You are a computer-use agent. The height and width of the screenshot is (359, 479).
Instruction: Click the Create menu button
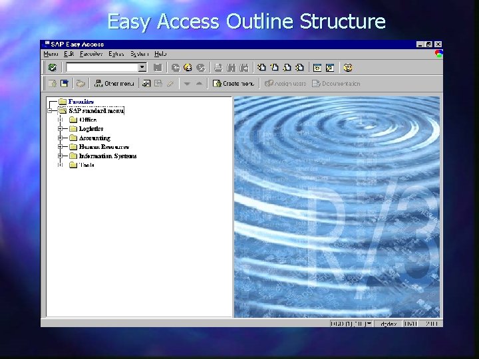coord(233,83)
